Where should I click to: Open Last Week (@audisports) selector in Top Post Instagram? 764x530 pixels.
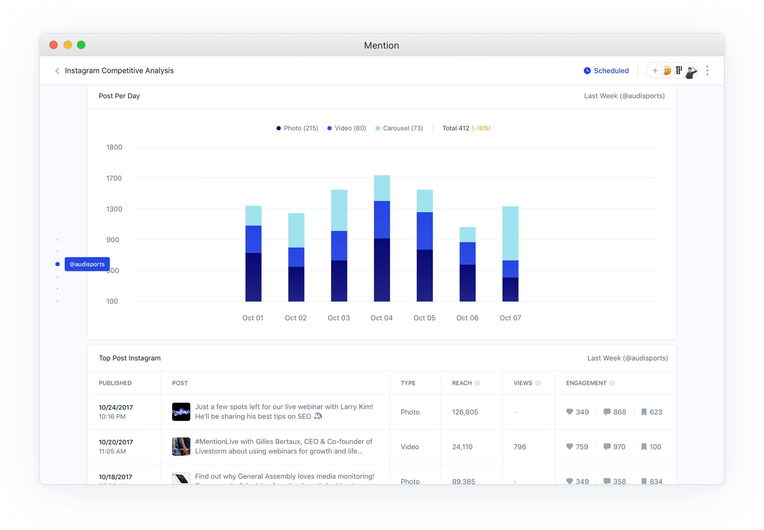coord(627,358)
